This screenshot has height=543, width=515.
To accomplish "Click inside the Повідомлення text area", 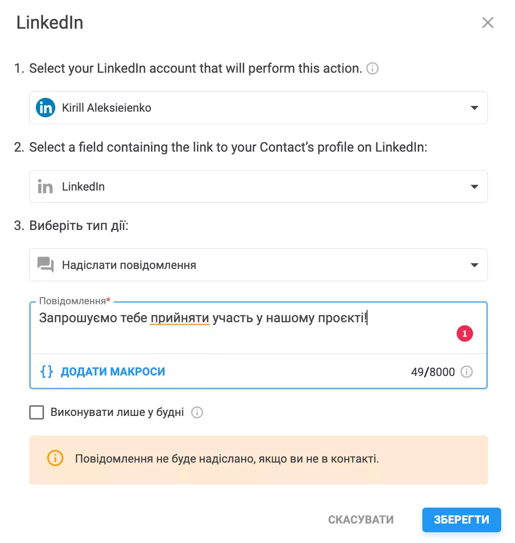I will pos(259,328).
